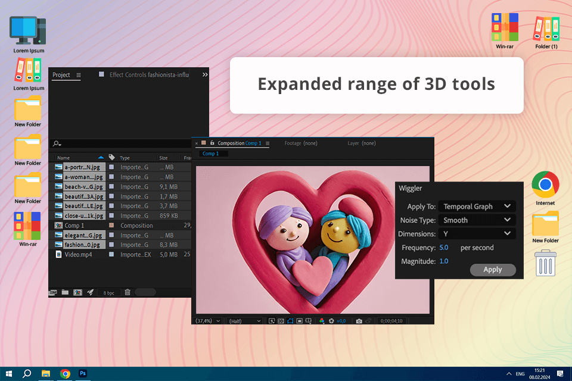The image size is (572, 381).
Task: Click the Reset Exposure aperture icon
Action: point(331,321)
